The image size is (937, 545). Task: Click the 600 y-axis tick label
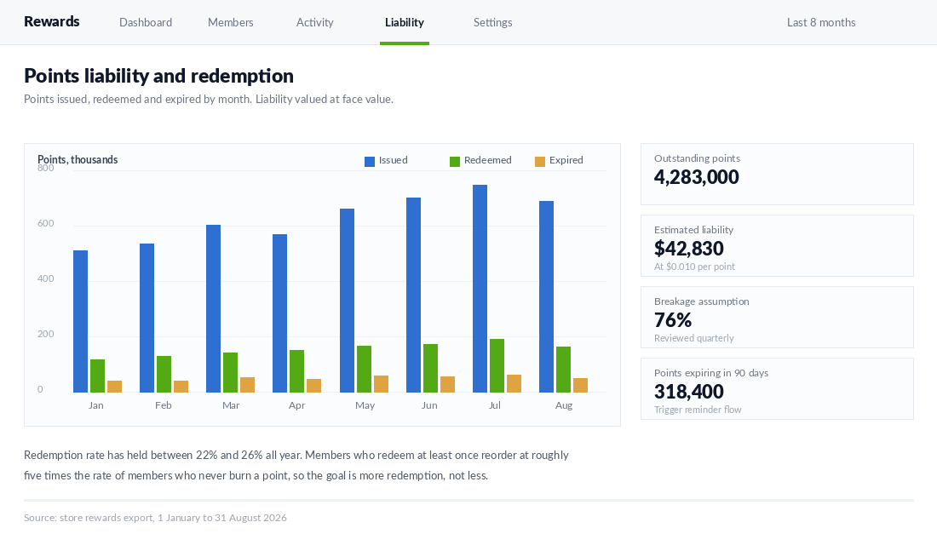point(45,223)
